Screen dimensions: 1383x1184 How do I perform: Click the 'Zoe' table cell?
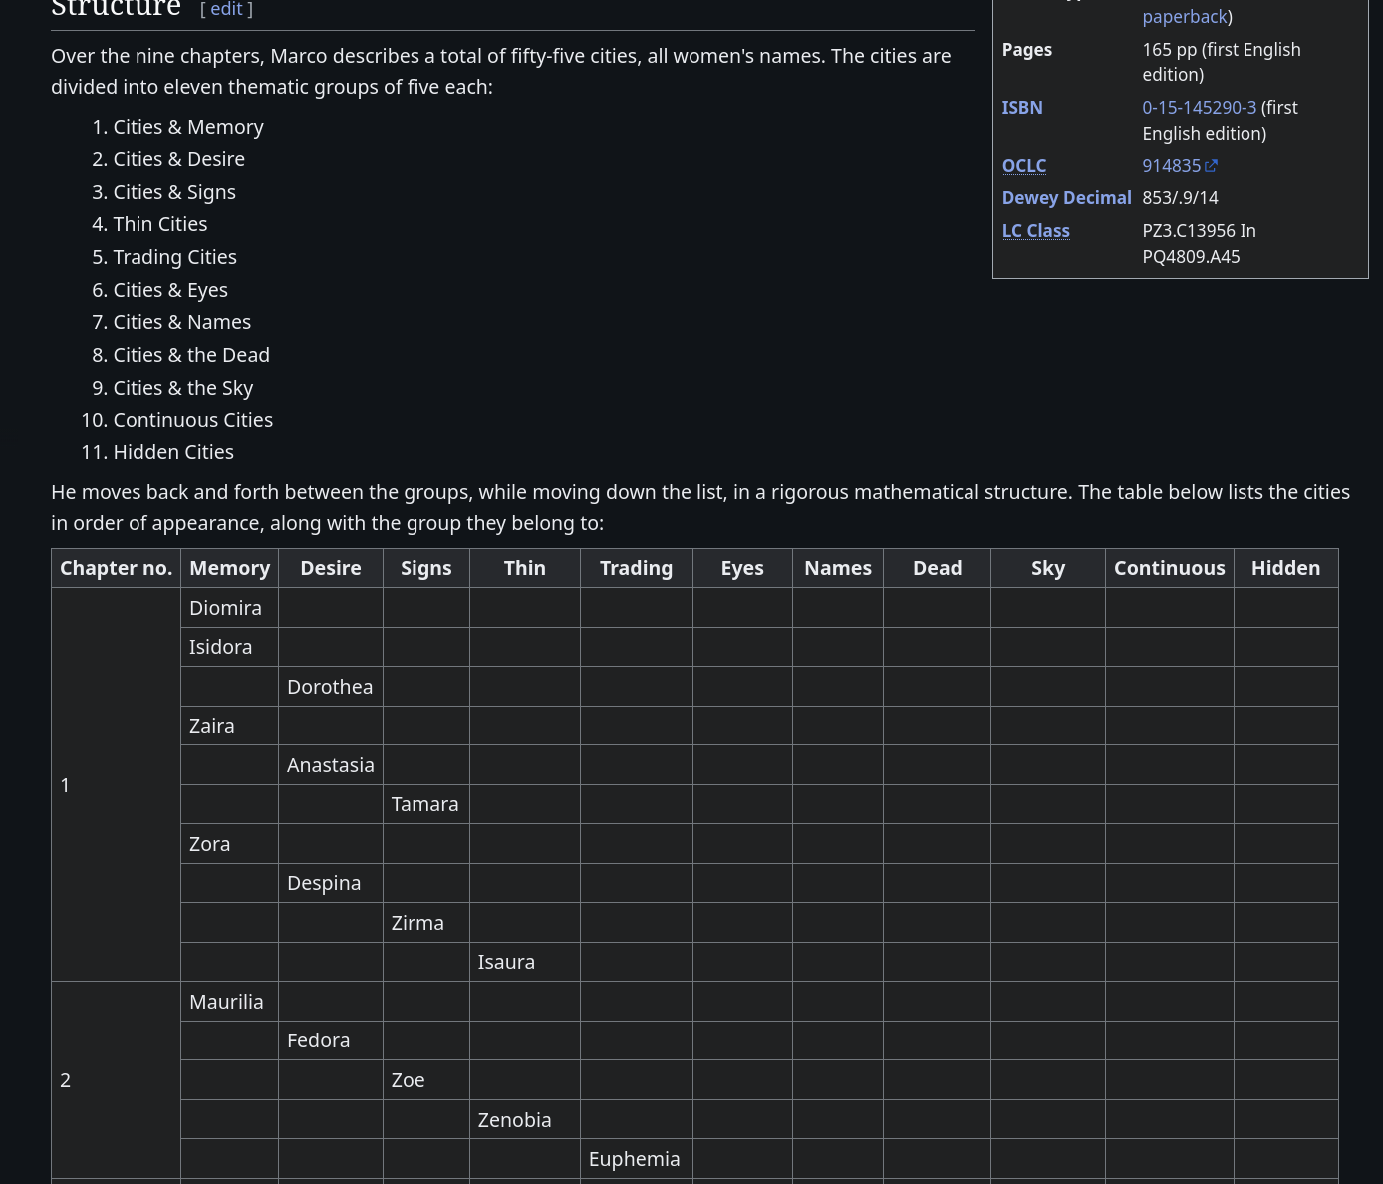426,1080
